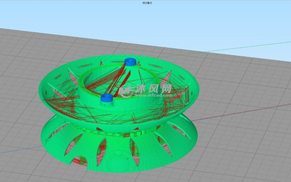Click the 沐风网 watermark text

[154, 88]
